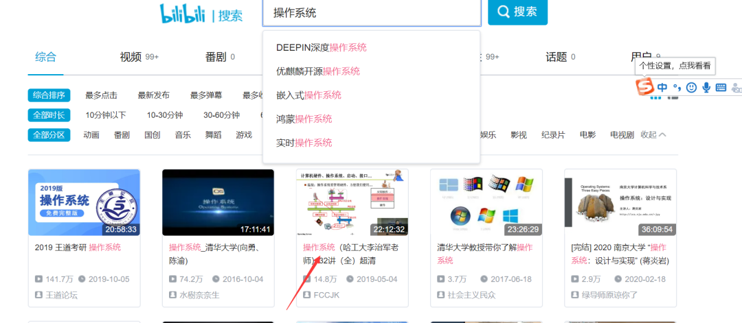The image size is (742, 323).
Task: Open title 2019 王道考研 操作系统
Action: [x=78, y=248]
